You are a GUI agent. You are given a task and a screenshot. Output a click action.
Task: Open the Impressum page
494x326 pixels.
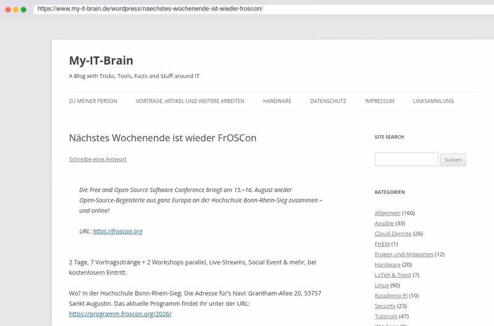click(x=379, y=101)
